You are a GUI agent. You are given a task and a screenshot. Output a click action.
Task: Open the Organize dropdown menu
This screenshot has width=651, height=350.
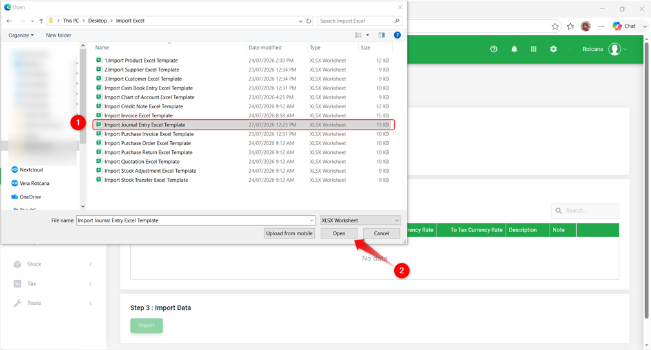click(21, 35)
